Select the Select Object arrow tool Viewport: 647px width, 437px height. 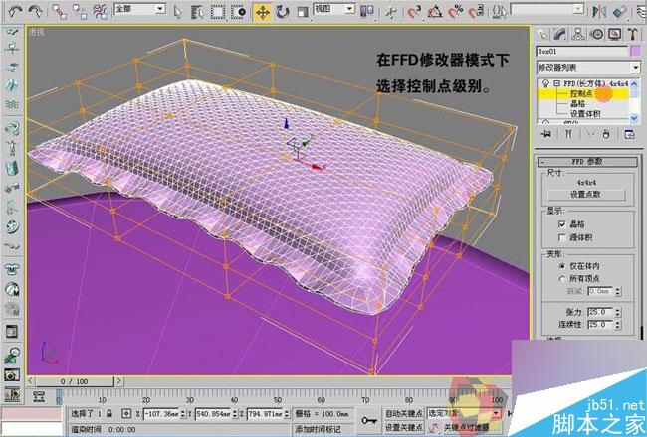pos(178,12)
